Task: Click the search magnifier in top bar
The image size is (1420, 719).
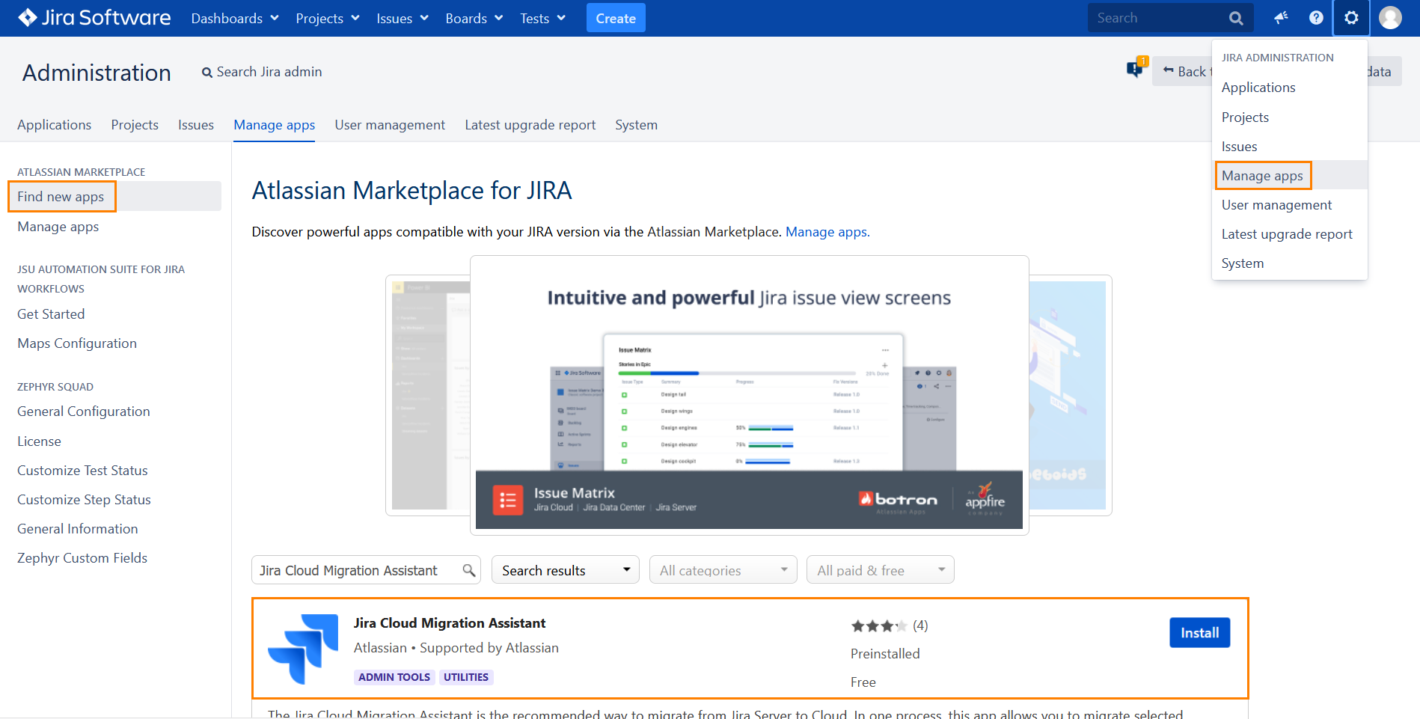Action: point(1236,18)
